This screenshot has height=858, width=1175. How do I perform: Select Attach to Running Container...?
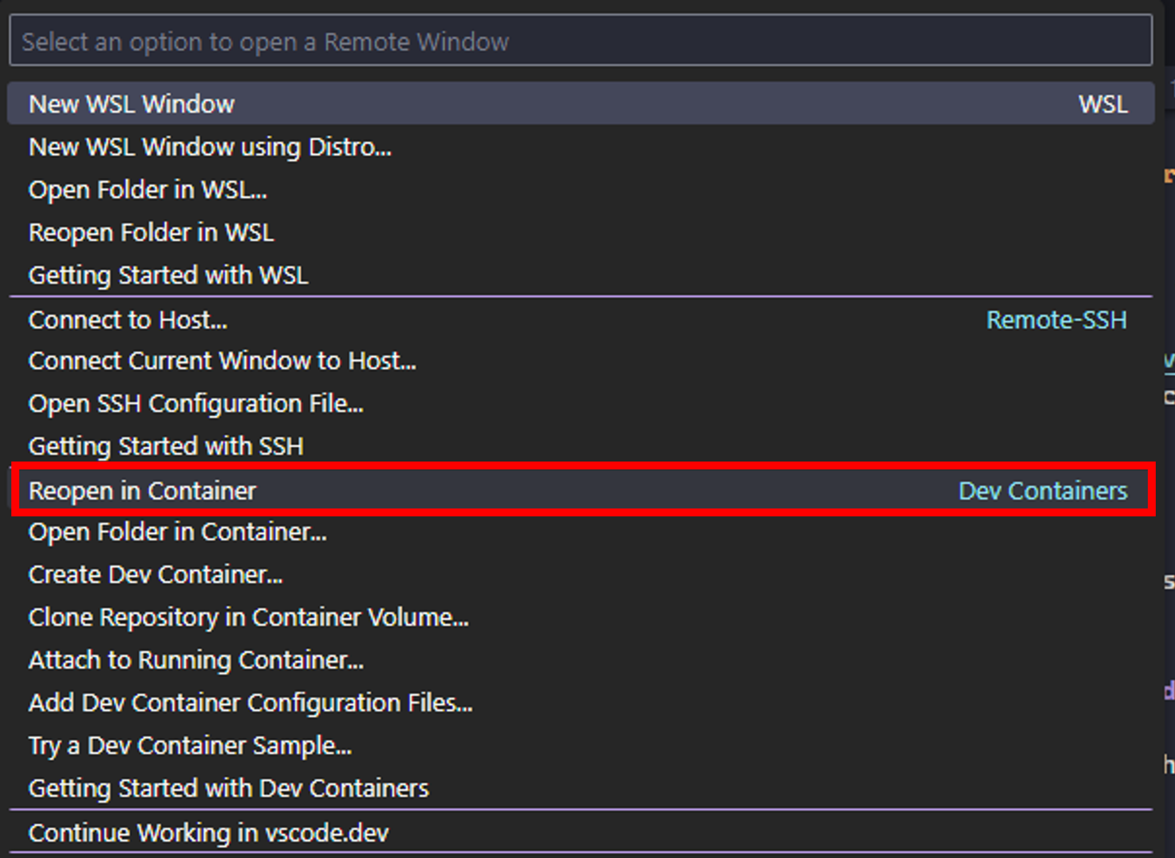pyautogui.click(x=581, y=660)
